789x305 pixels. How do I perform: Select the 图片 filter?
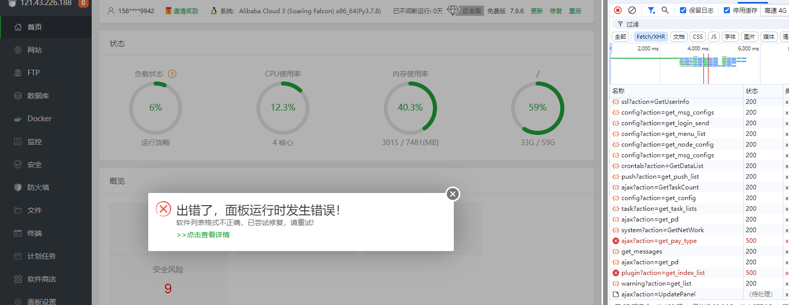[749, 37]
